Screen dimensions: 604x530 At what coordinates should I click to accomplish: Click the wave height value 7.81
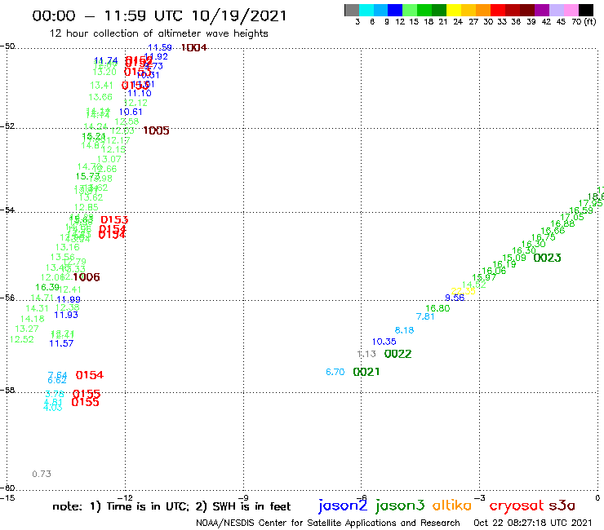(425, 316)
